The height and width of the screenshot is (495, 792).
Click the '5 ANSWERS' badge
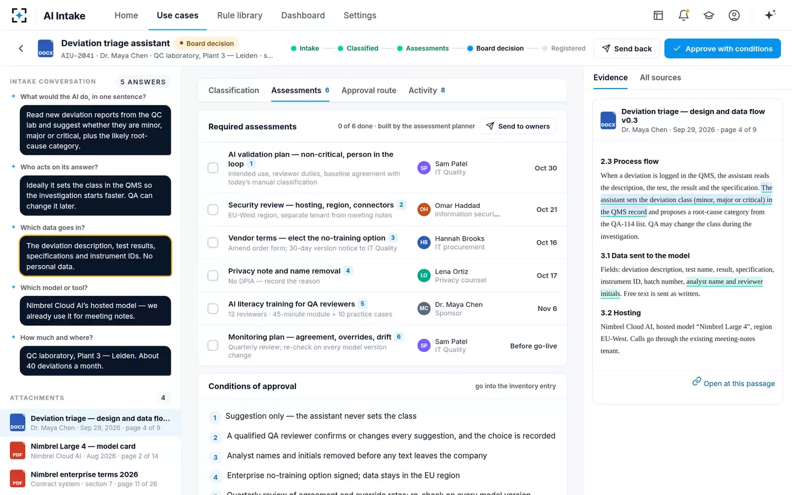[x=143, y=81]
